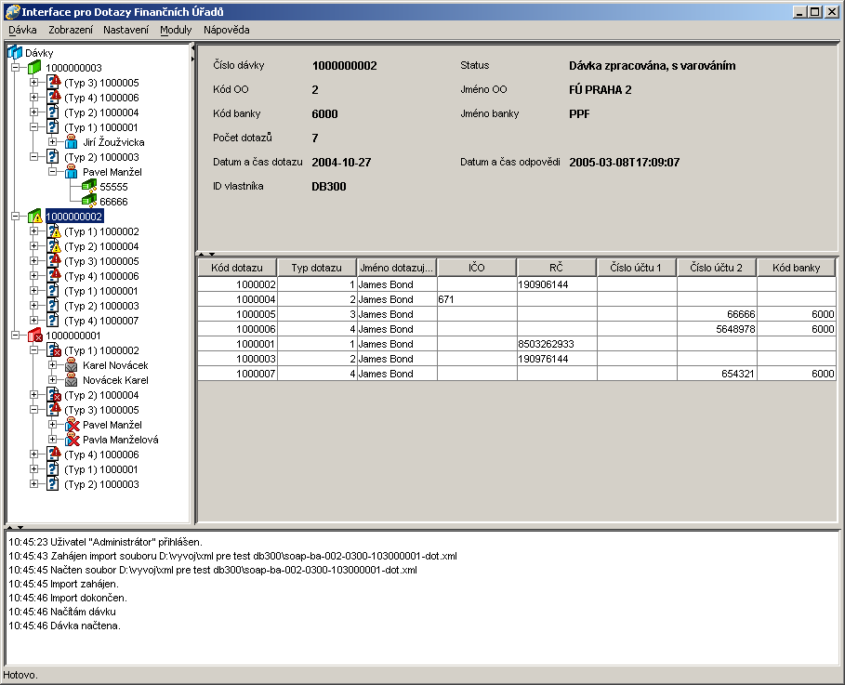
Task: Click the IČO column header
Action: coord(476,268)
